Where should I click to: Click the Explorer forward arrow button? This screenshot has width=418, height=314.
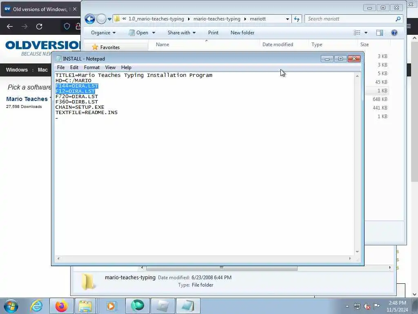[x=101, y=19]
